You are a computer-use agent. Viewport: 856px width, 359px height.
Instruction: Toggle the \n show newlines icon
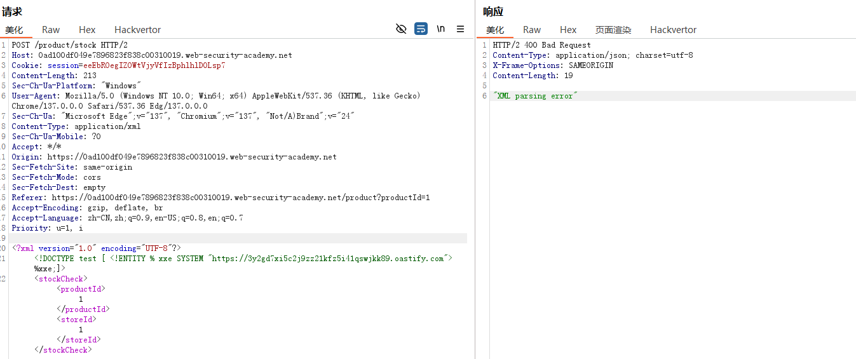(x=440, y=29)
